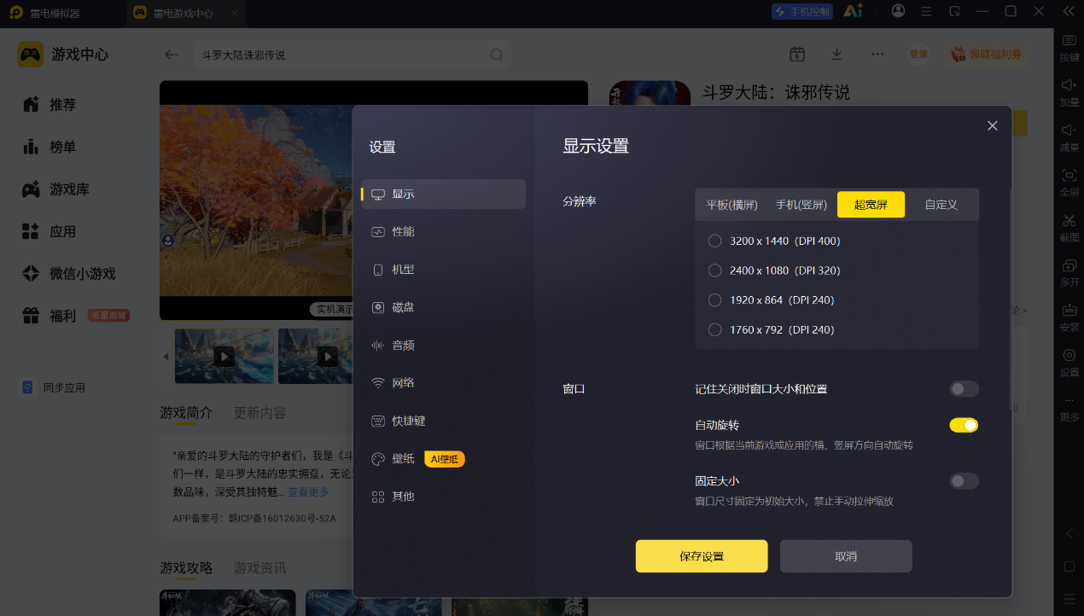Viewport: 1084px width, 616px height.
Task: Open the 按键 keymapping tool in right sidebar
Action: [x=1069, y=49]
